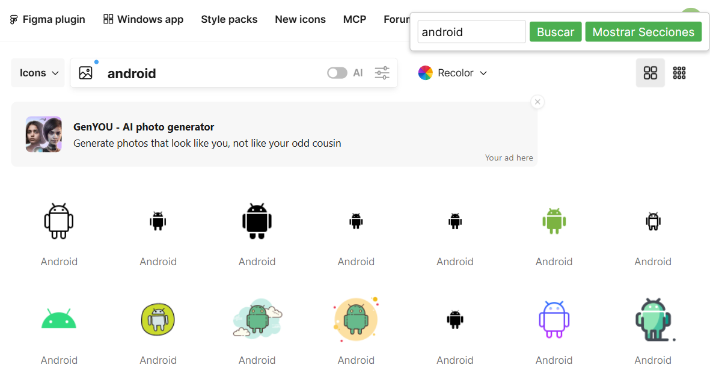710x365 pixels.
Task: Pick the purple and blue outlined Android icon
Action: [x=554, y=319]
